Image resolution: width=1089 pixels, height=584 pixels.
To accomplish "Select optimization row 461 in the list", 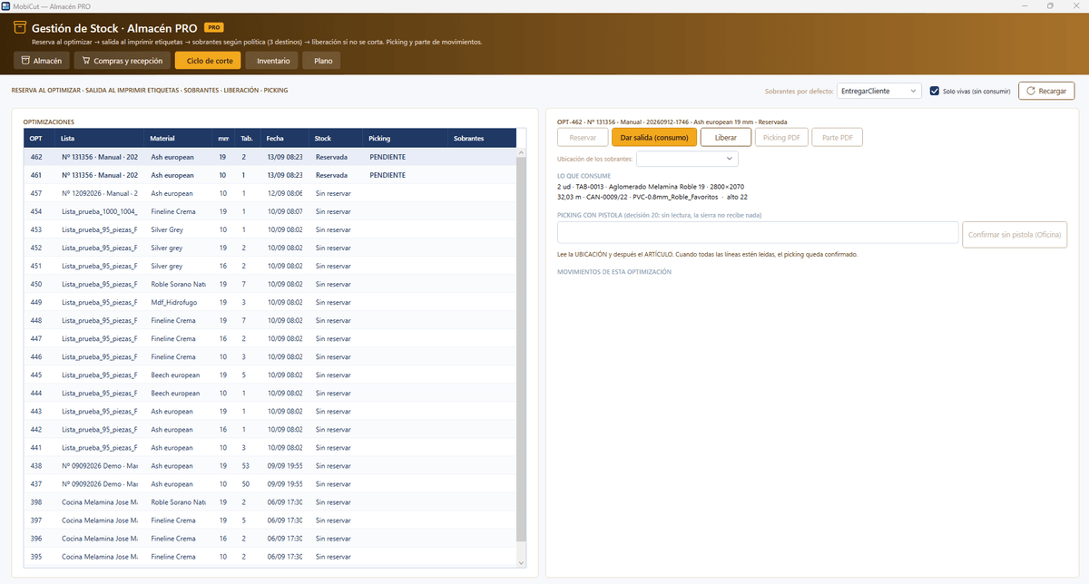I will [270, 175].
